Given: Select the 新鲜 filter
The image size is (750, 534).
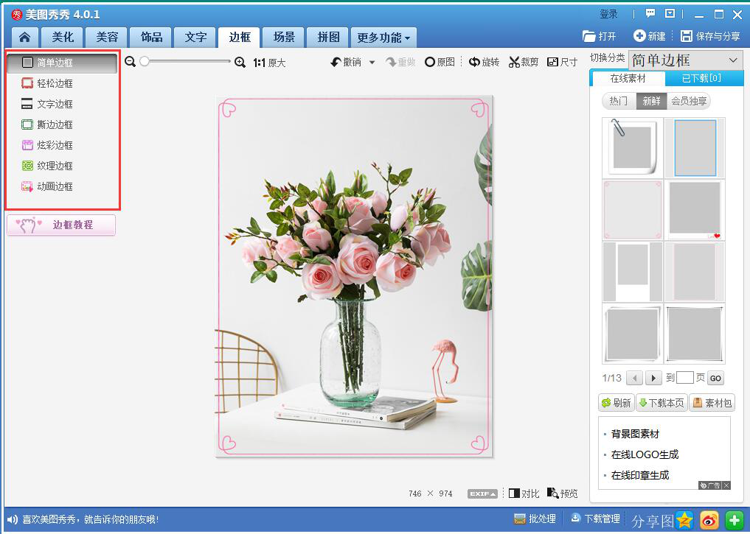Looking at the screenshot, I should tap(651, 101).
